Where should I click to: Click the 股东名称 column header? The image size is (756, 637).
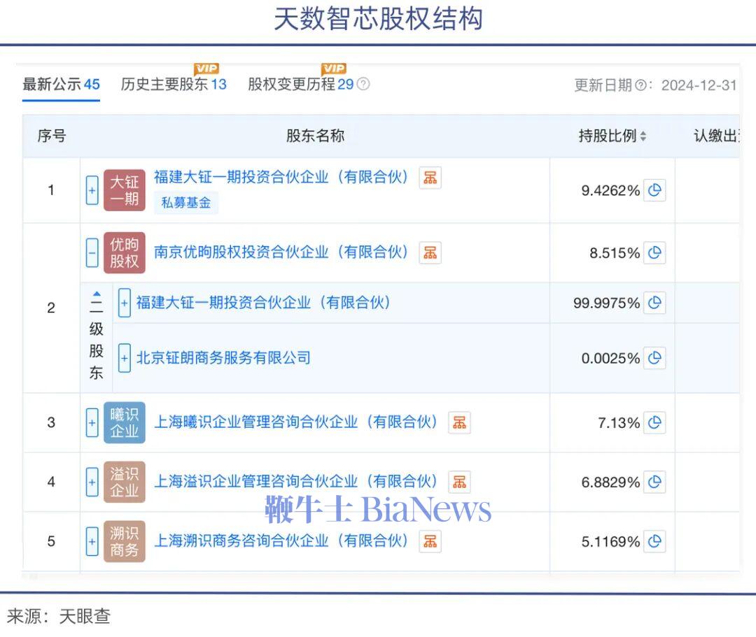(x=315, y=136)
